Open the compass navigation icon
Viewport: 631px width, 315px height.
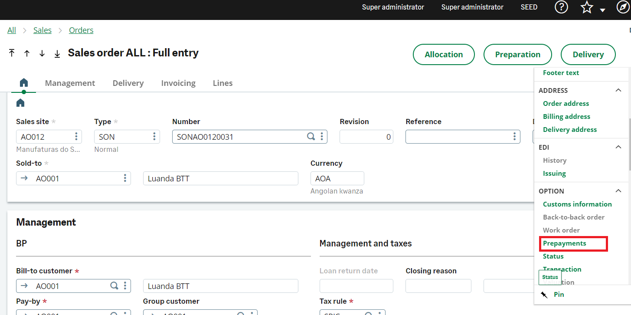tap(622, 7)
